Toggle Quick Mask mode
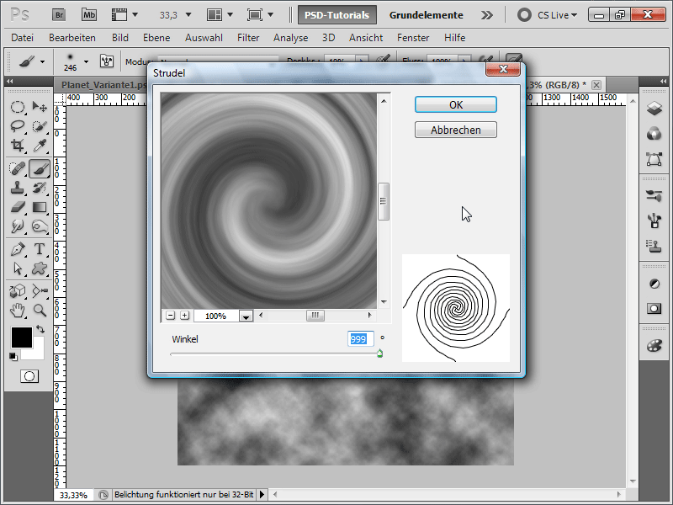 point(29,376)
